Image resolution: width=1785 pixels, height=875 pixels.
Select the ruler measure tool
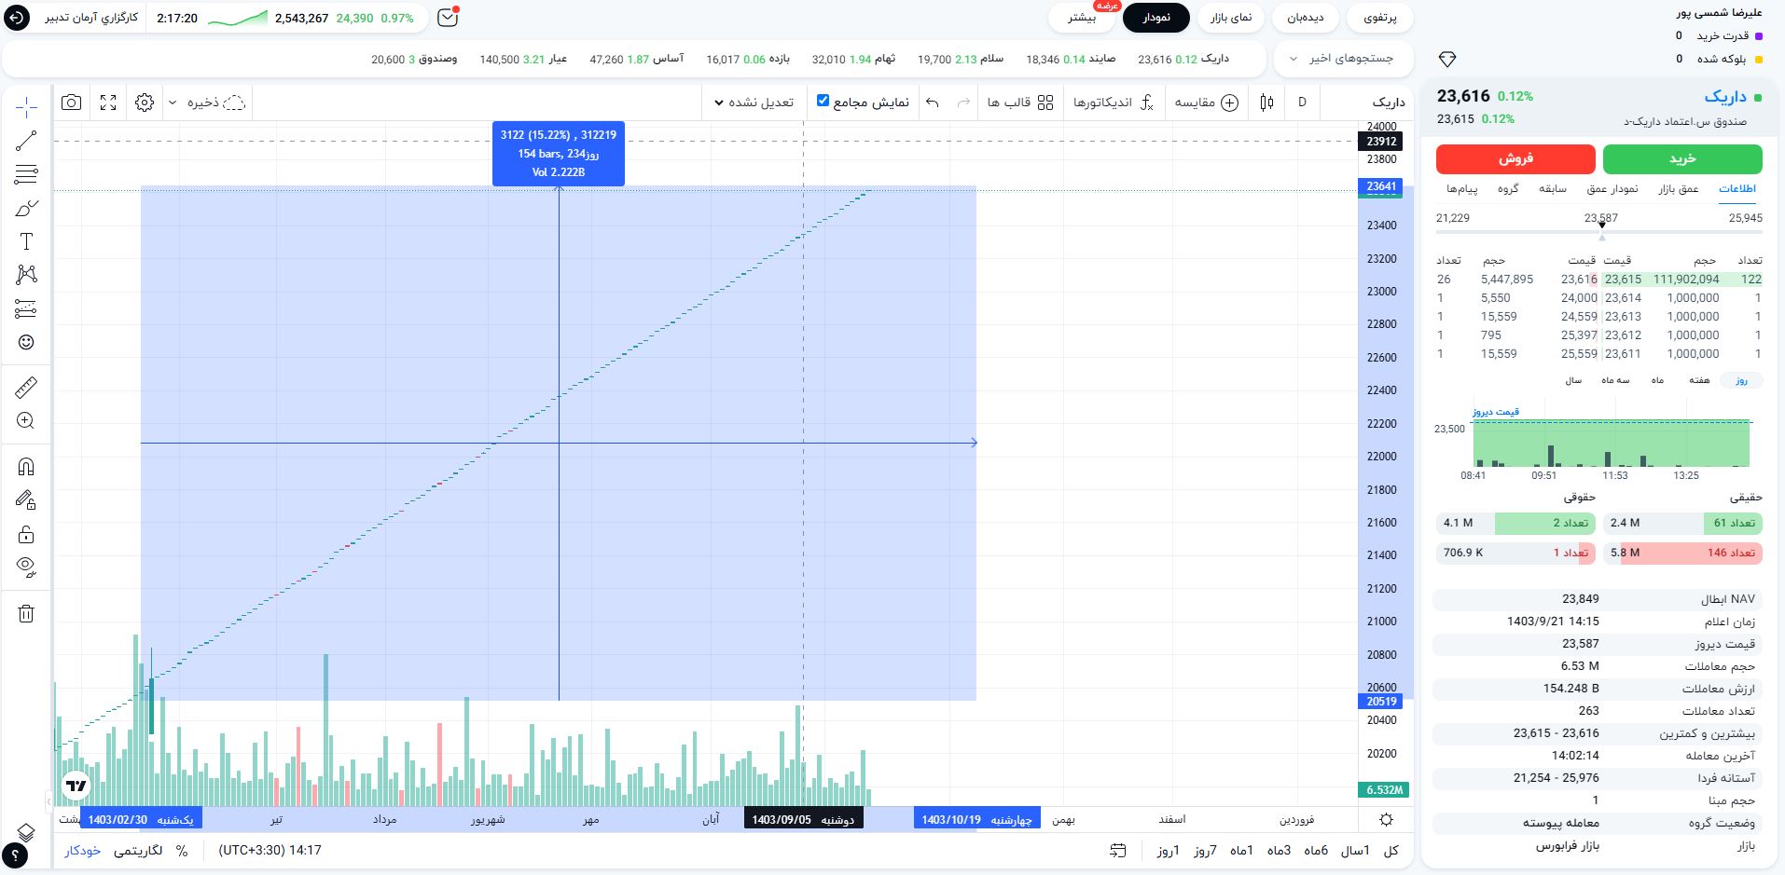pos(26,387)
